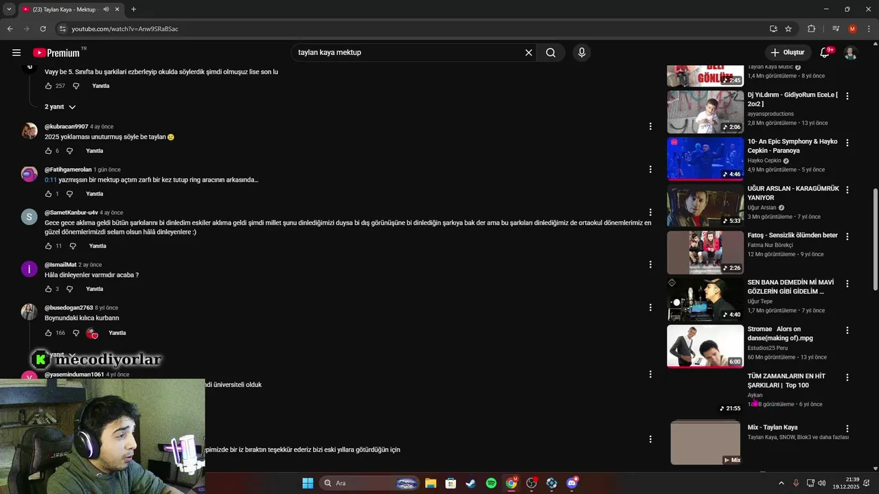Like the comment by @IsmailMat

coord(48,289)
